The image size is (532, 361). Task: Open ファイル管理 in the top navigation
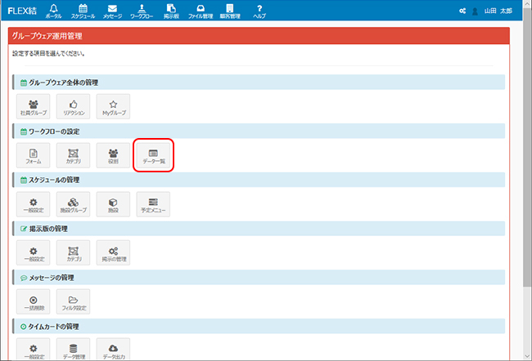point(201,11)
